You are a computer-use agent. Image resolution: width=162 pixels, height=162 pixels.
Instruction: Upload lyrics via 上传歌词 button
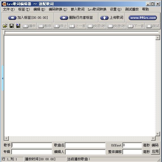112,18
